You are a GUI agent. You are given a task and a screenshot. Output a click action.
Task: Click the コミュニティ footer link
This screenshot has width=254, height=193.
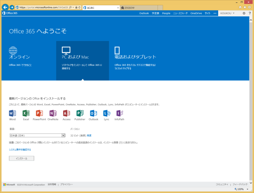click(222, 184)
